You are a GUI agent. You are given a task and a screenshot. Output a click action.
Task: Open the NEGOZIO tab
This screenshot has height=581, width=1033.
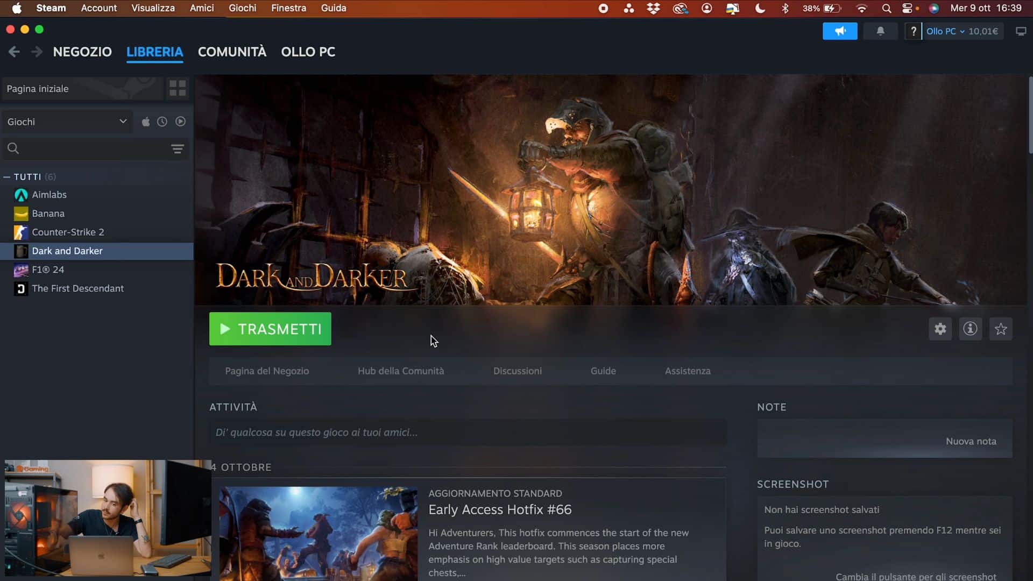point(82,52)
